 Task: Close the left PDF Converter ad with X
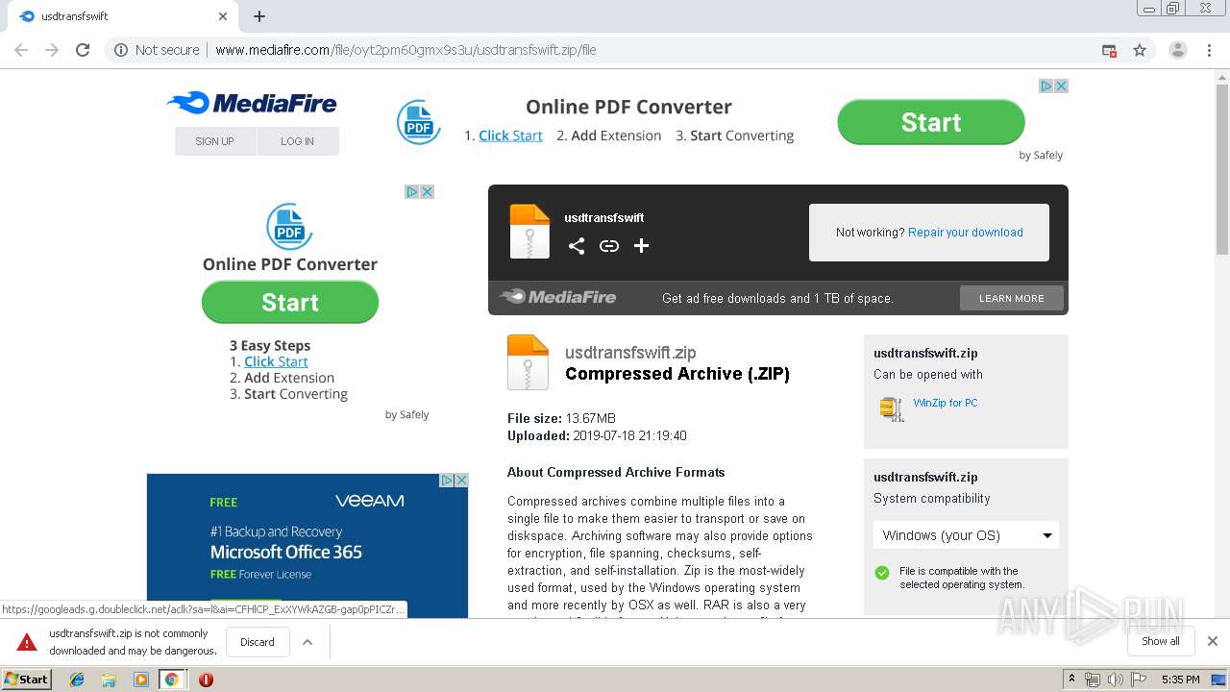point(428,191)
